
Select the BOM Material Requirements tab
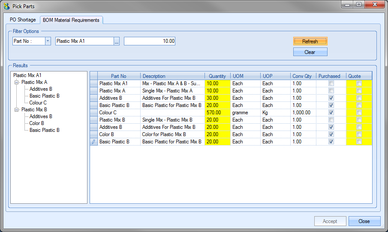71,20
